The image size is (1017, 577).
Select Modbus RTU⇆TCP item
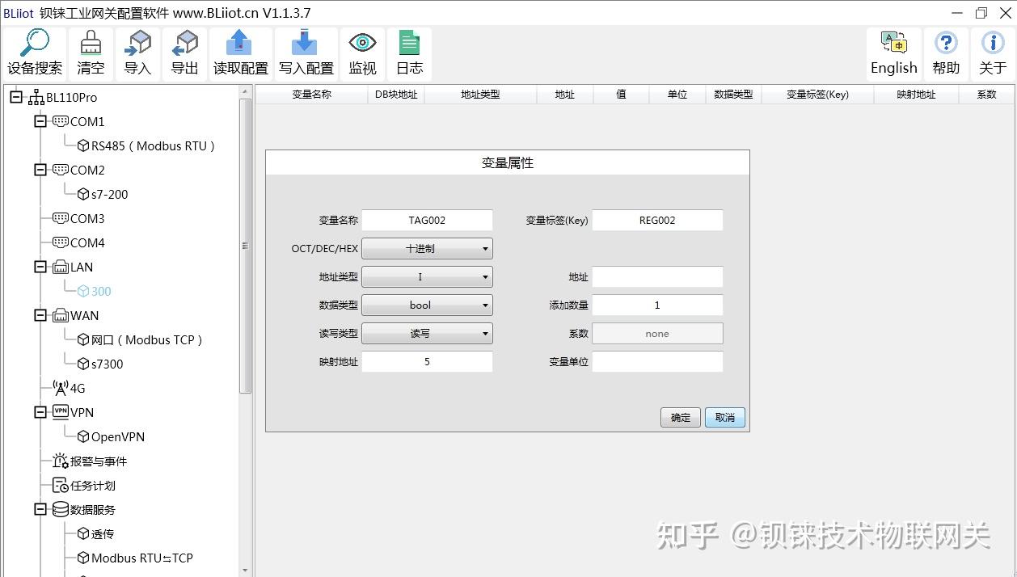click(x=142, y=558)
